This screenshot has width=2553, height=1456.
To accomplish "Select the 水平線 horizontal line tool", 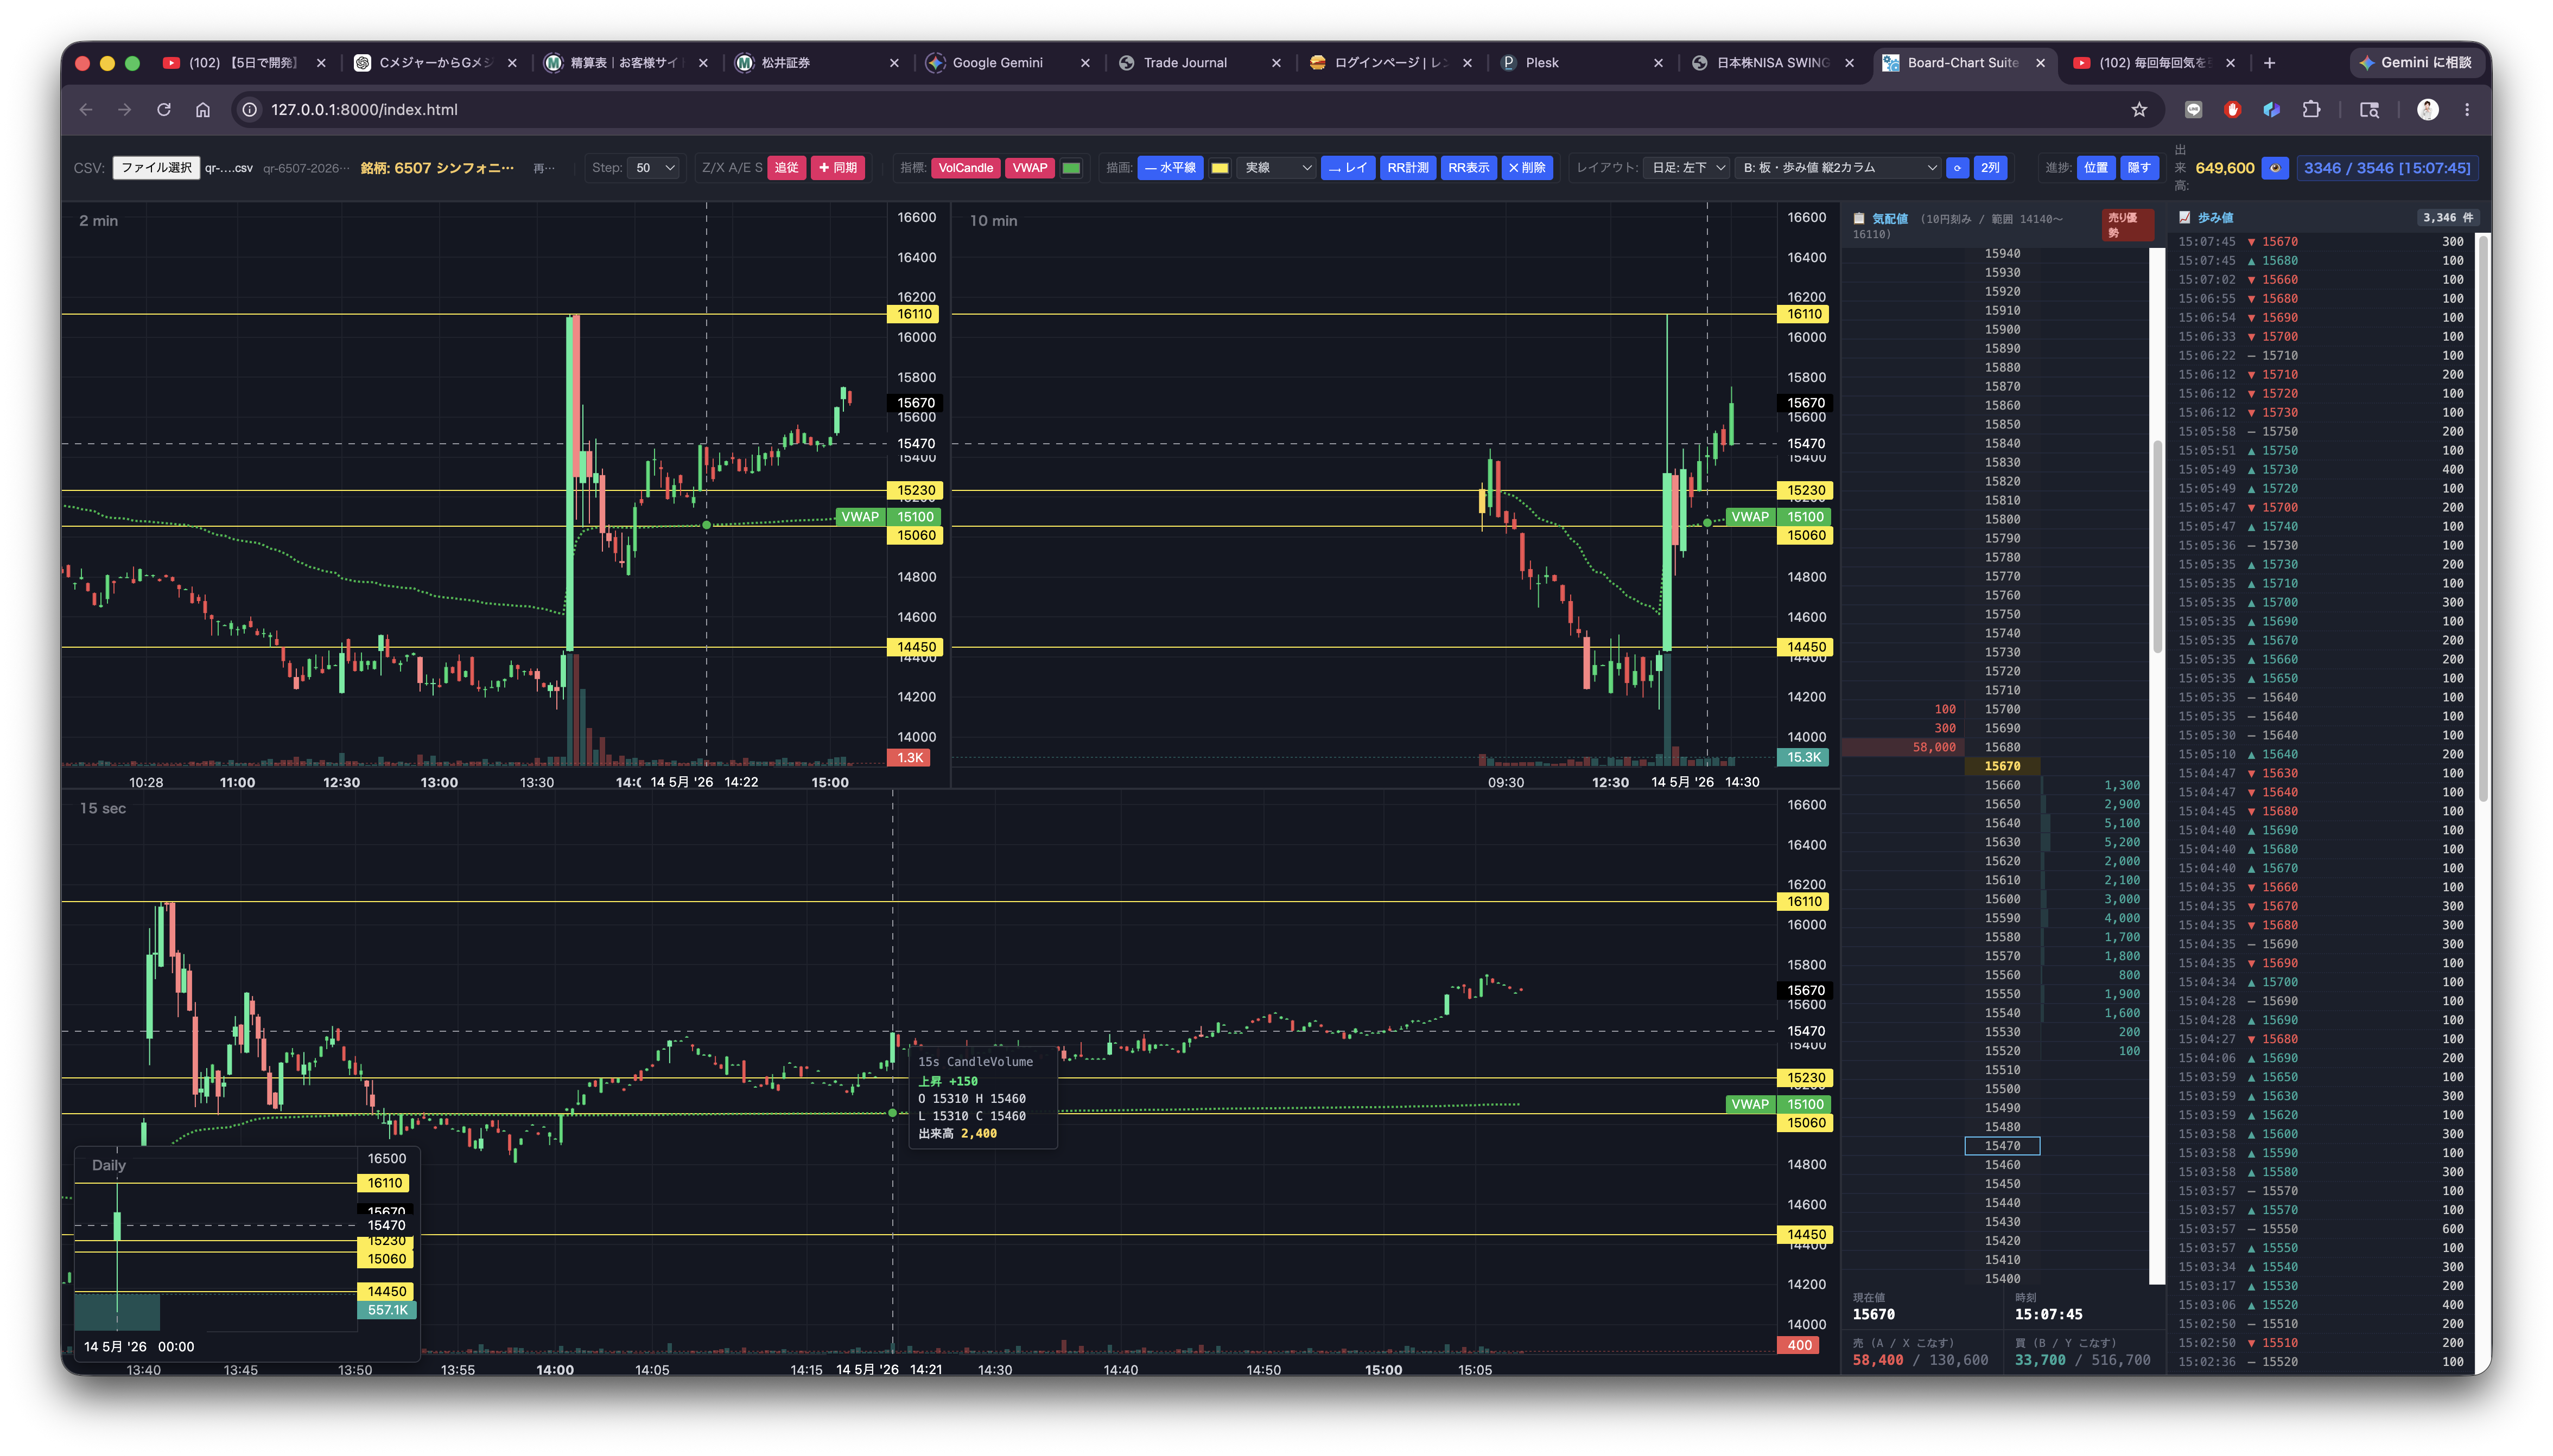I will click(1170, 168).
